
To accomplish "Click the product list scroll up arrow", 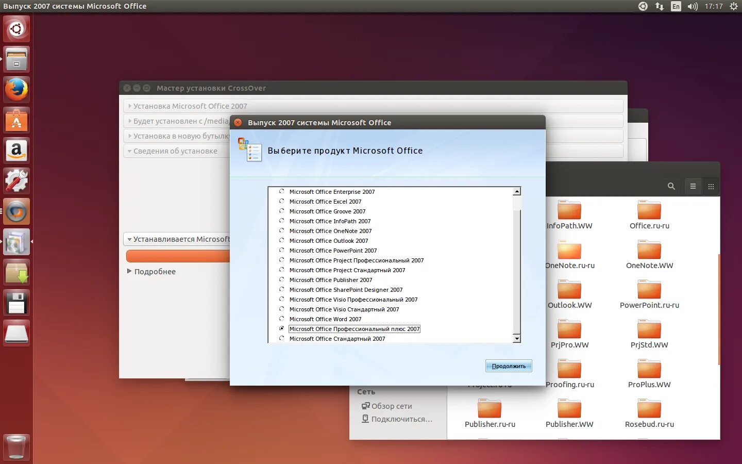I will (x=517, y=191).
